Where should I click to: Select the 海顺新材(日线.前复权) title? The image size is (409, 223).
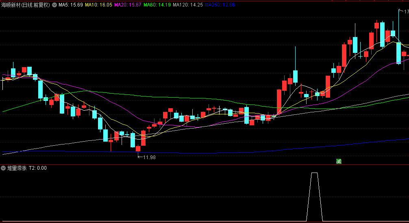tap(25, 5)
